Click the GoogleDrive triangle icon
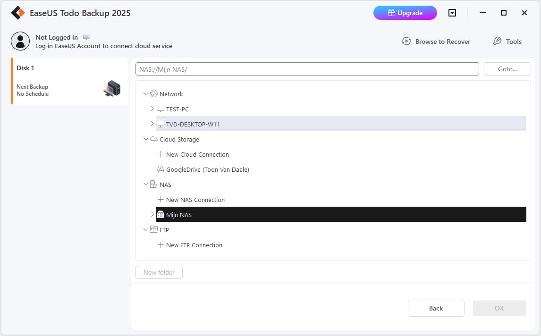 pos(161,169)
